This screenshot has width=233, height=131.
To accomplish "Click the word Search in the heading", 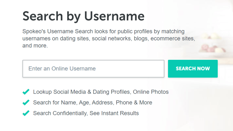I will tap(43, 16).
